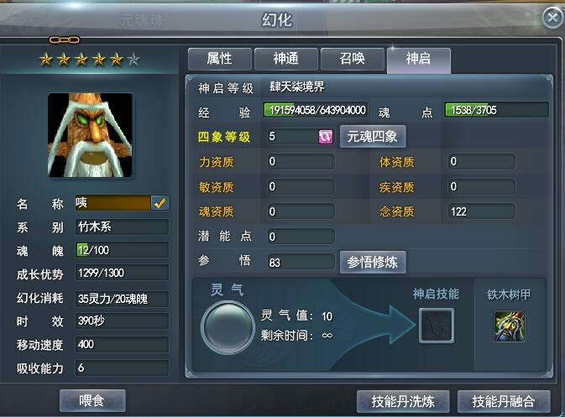The image size is (565, 417).
Task: Click the chain link icon above the stars
Action: (x=64, y=39)
